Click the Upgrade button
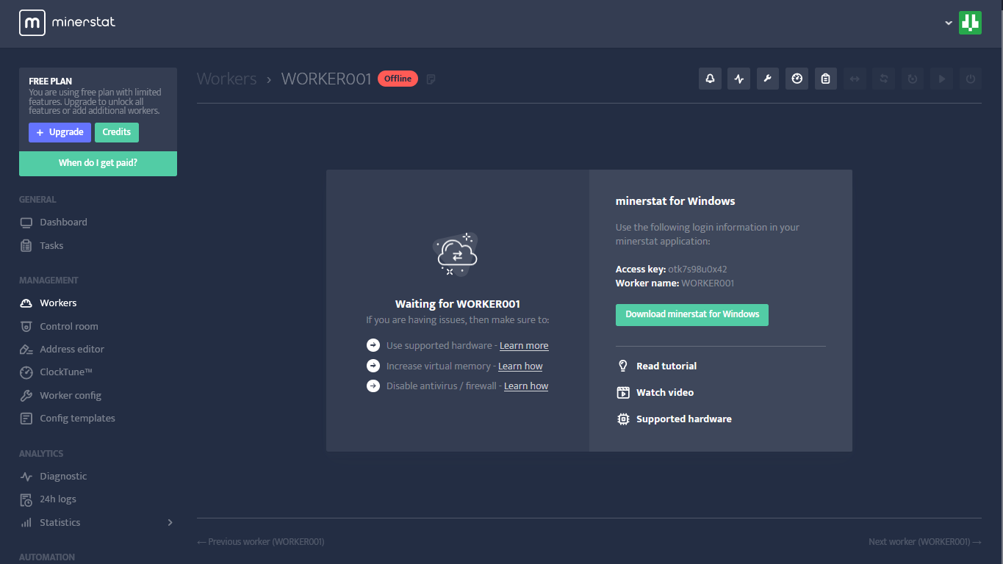This screenshot has width=1003, height=564. pos(60,132)
